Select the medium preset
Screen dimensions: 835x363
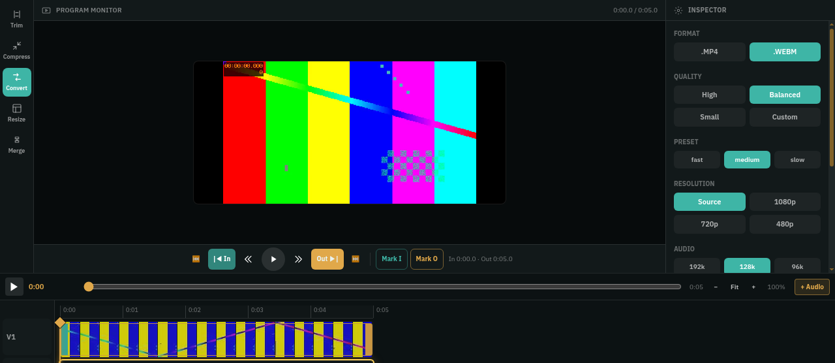pos(747,160)
